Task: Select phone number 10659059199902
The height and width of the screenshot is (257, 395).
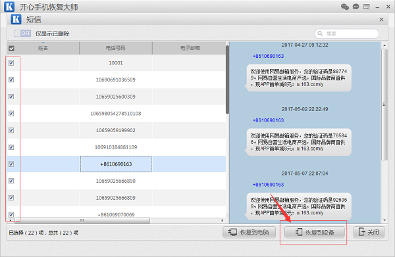Action: pyautogui.click(x=116, y=130)
